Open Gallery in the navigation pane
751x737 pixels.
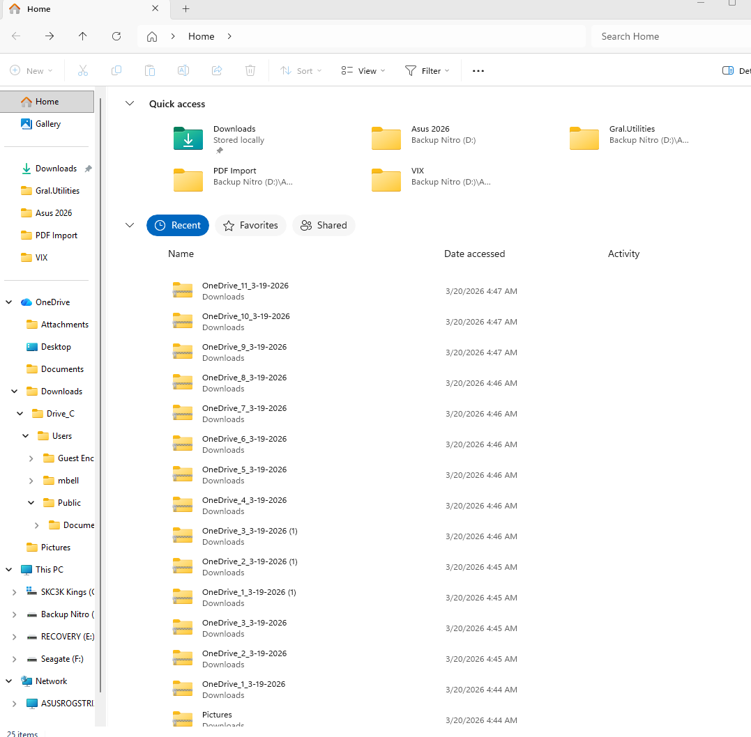tap(48, 124)
